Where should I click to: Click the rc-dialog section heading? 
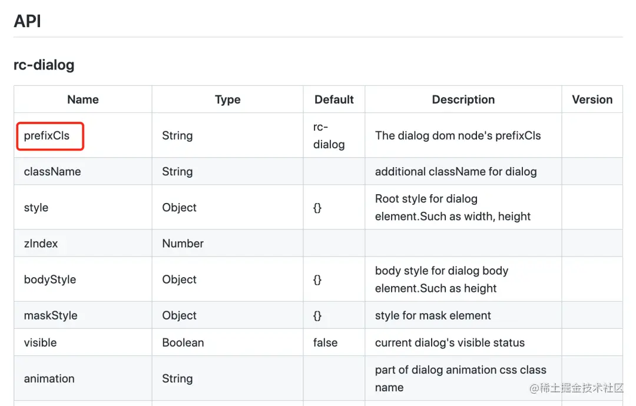click(44, 65)
